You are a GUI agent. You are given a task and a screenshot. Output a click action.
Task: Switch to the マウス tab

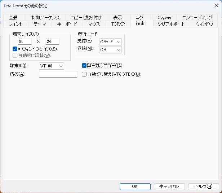tap(94, 24)
